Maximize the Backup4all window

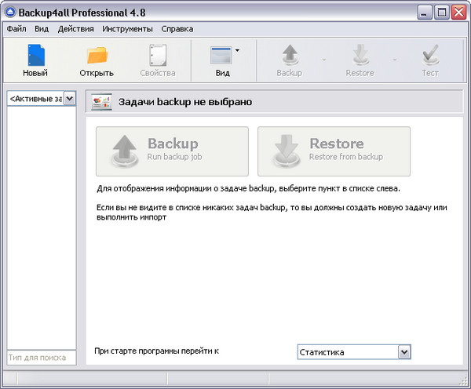point(441,13)
